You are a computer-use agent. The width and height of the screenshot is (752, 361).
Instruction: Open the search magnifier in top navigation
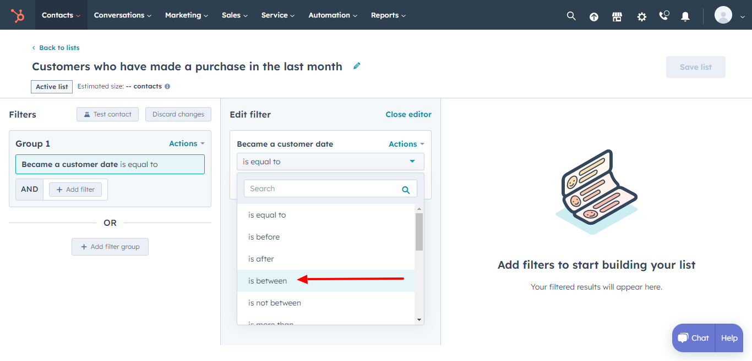[x=571, y=15]
